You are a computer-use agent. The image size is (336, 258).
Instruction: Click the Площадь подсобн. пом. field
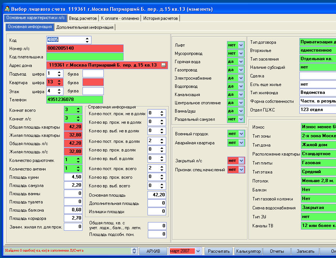(x=157, y=234)
